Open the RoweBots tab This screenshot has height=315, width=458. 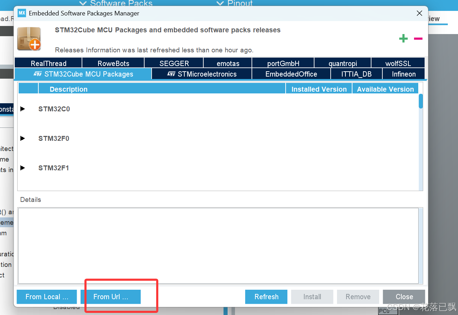coord(113,63)
